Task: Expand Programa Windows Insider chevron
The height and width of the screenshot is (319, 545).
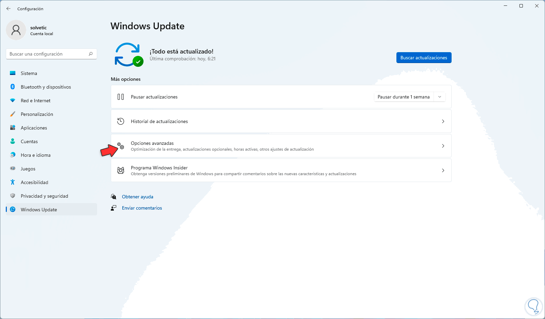Action: (443, 170)
